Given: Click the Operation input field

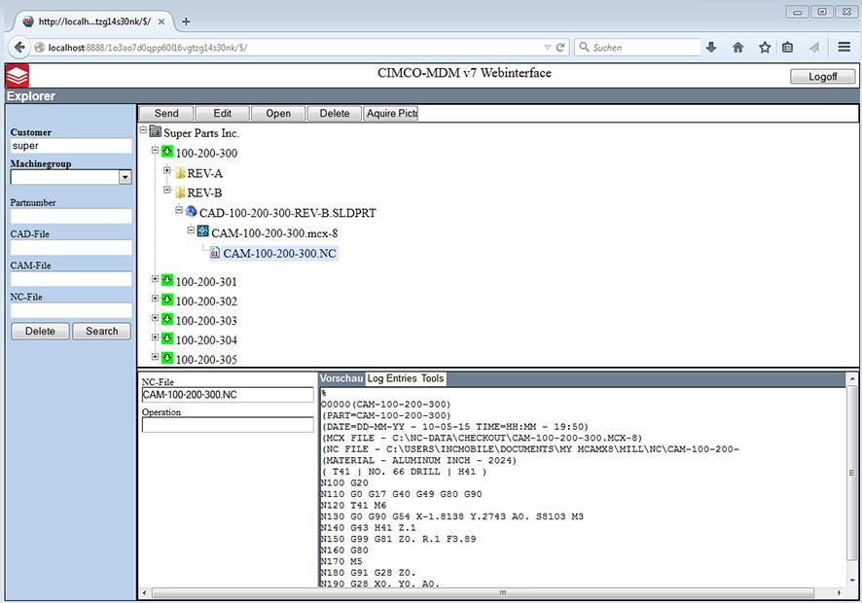Looking at the screenshot, I should (x=228, y=424).
